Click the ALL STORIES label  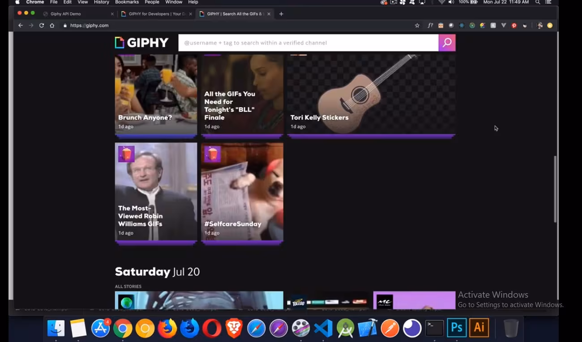(x=128, y=286)
